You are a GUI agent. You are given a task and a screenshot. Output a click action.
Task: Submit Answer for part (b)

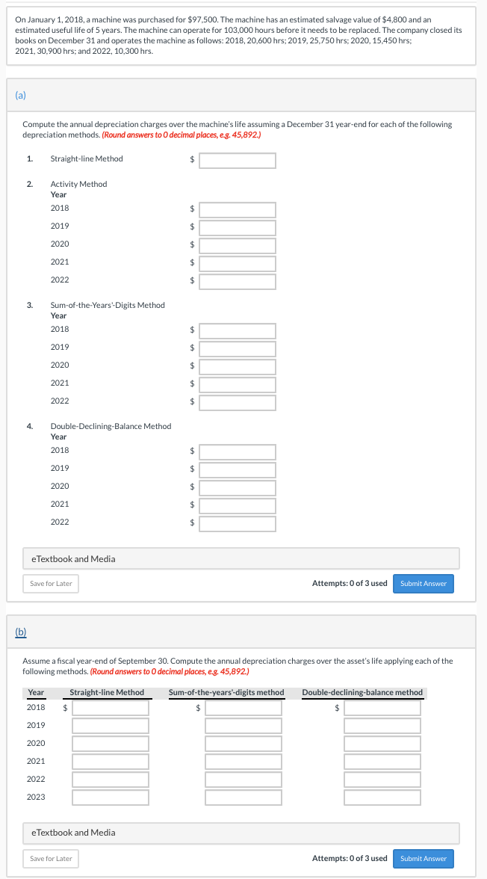(x=423, y=859)
